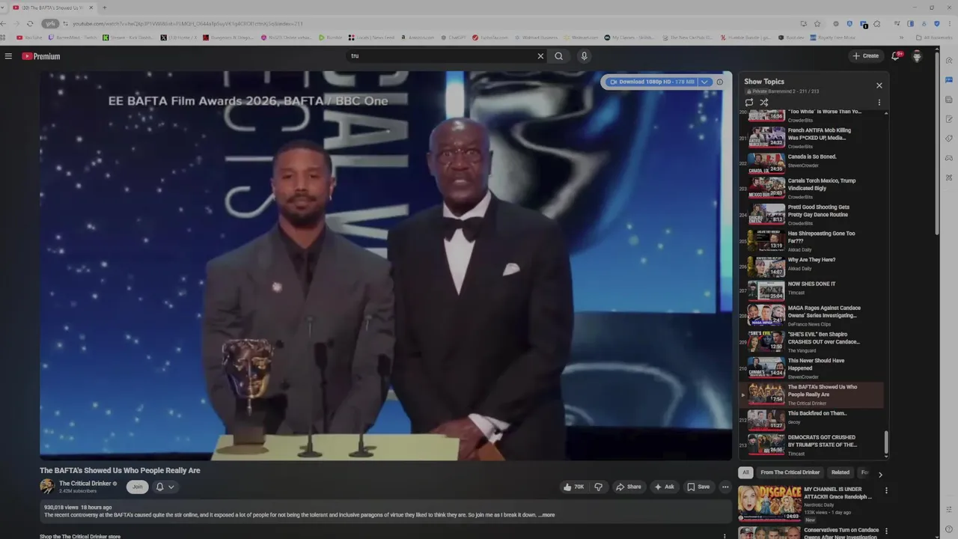
Task: Open the subscription notification bell dropdown
Action: [x=165, y=487]
